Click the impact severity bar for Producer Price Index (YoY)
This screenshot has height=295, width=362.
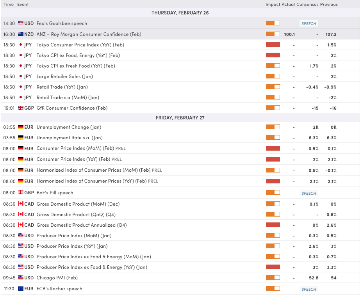(x=273, y=246)
